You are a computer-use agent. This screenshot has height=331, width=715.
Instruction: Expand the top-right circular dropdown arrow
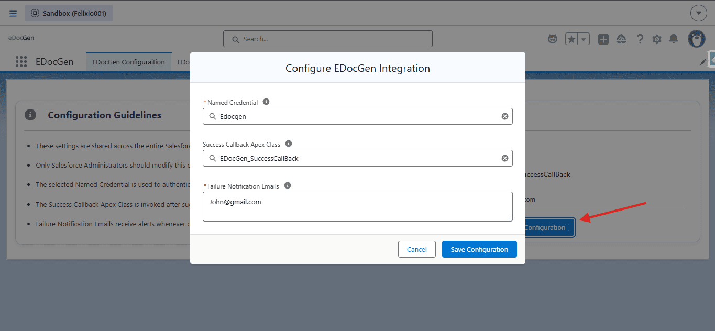tap(699, 13)
